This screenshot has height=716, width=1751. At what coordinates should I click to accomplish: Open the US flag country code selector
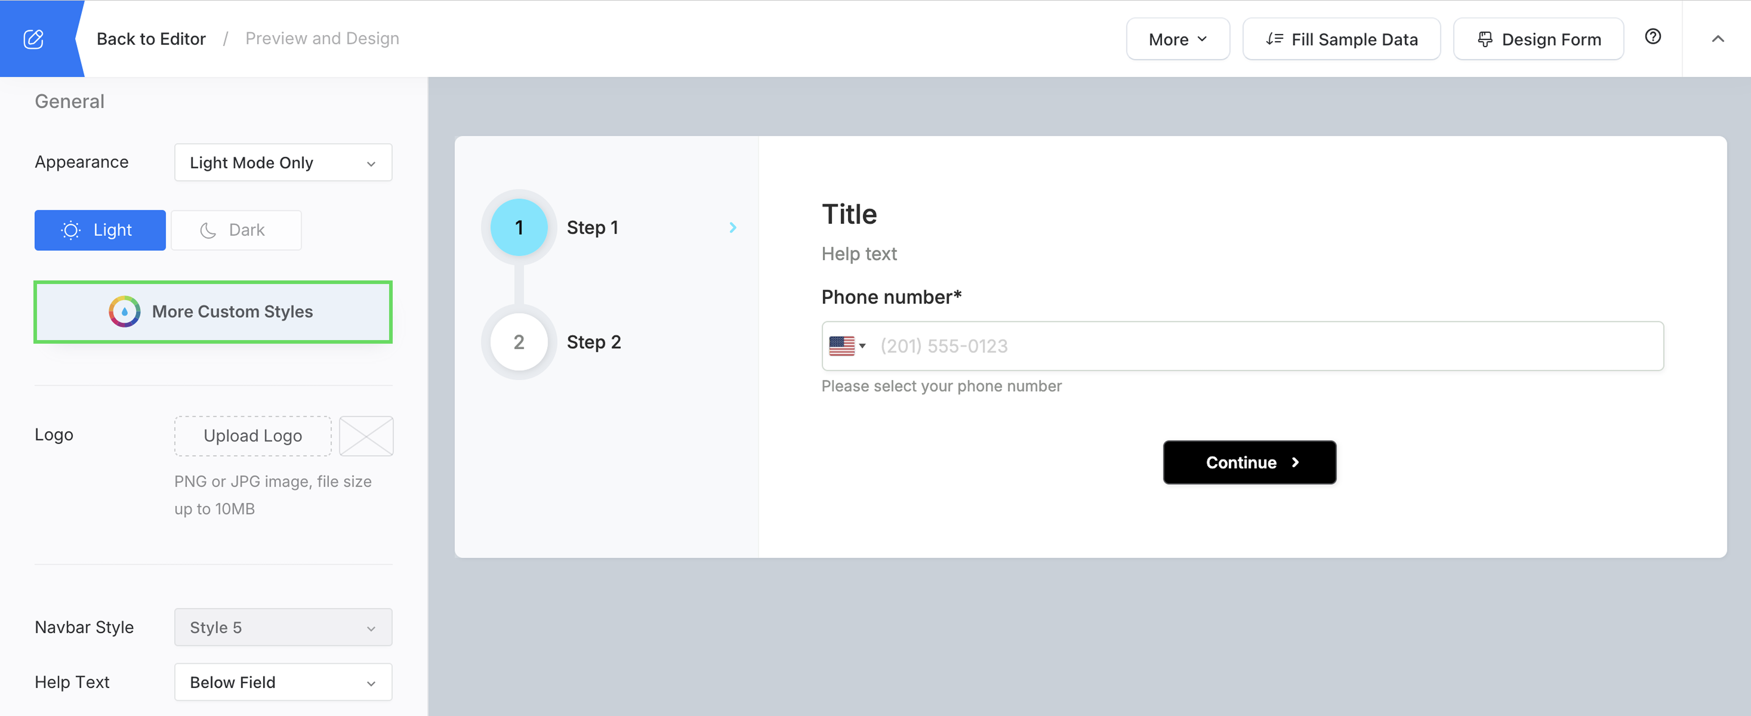[847, 346]
